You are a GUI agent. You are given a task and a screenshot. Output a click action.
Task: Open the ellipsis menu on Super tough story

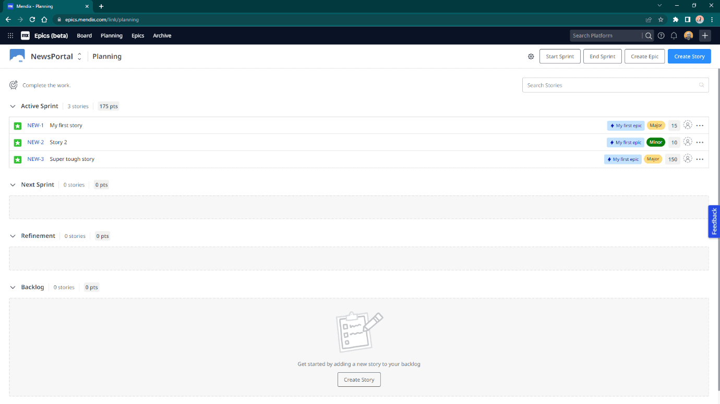click(700, 159)
